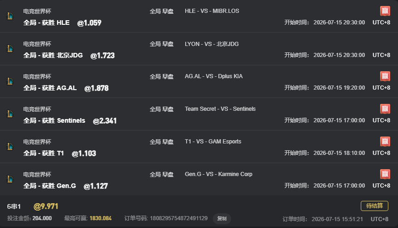Viewport: 398px width, 228px height.
Task: Click the red win badge for Sentinels match
Action: [385, 108]
